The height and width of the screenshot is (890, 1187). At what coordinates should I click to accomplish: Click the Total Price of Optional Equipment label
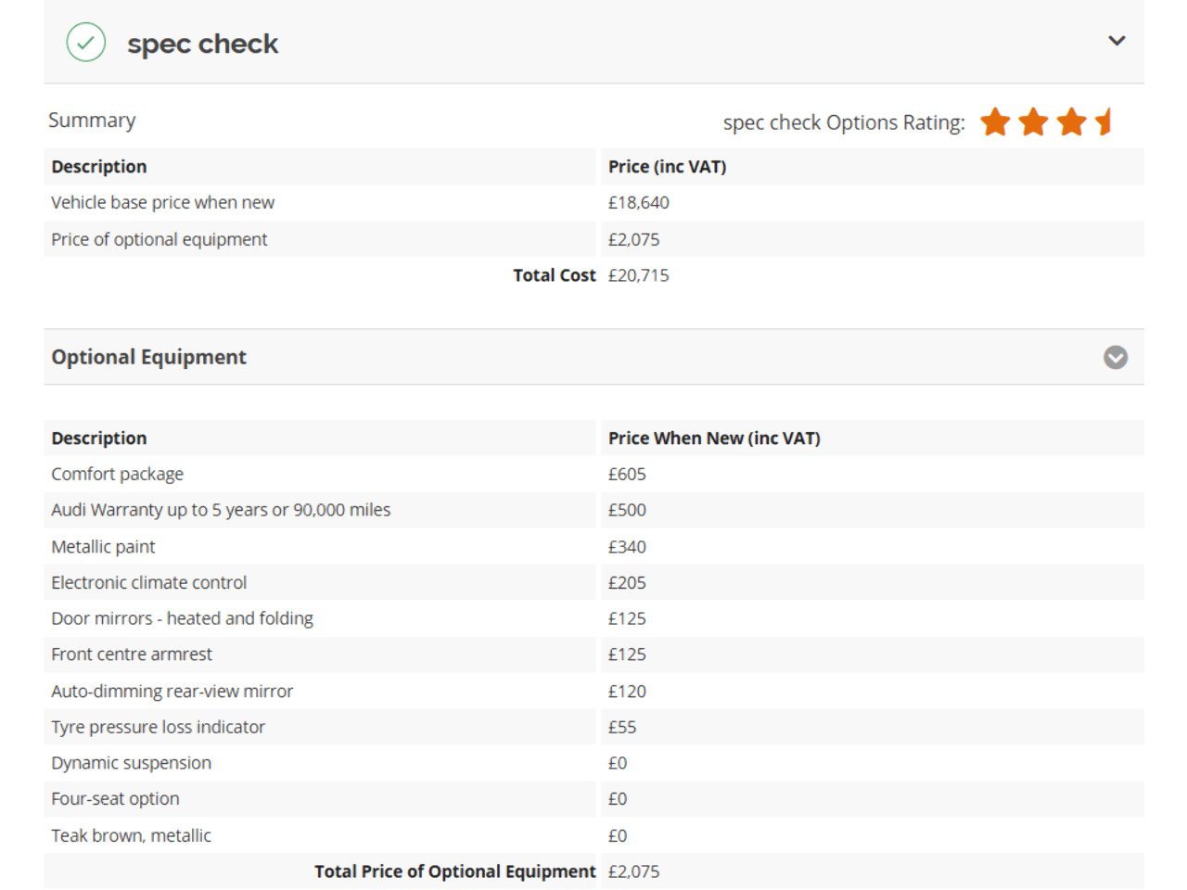(454, 871)
